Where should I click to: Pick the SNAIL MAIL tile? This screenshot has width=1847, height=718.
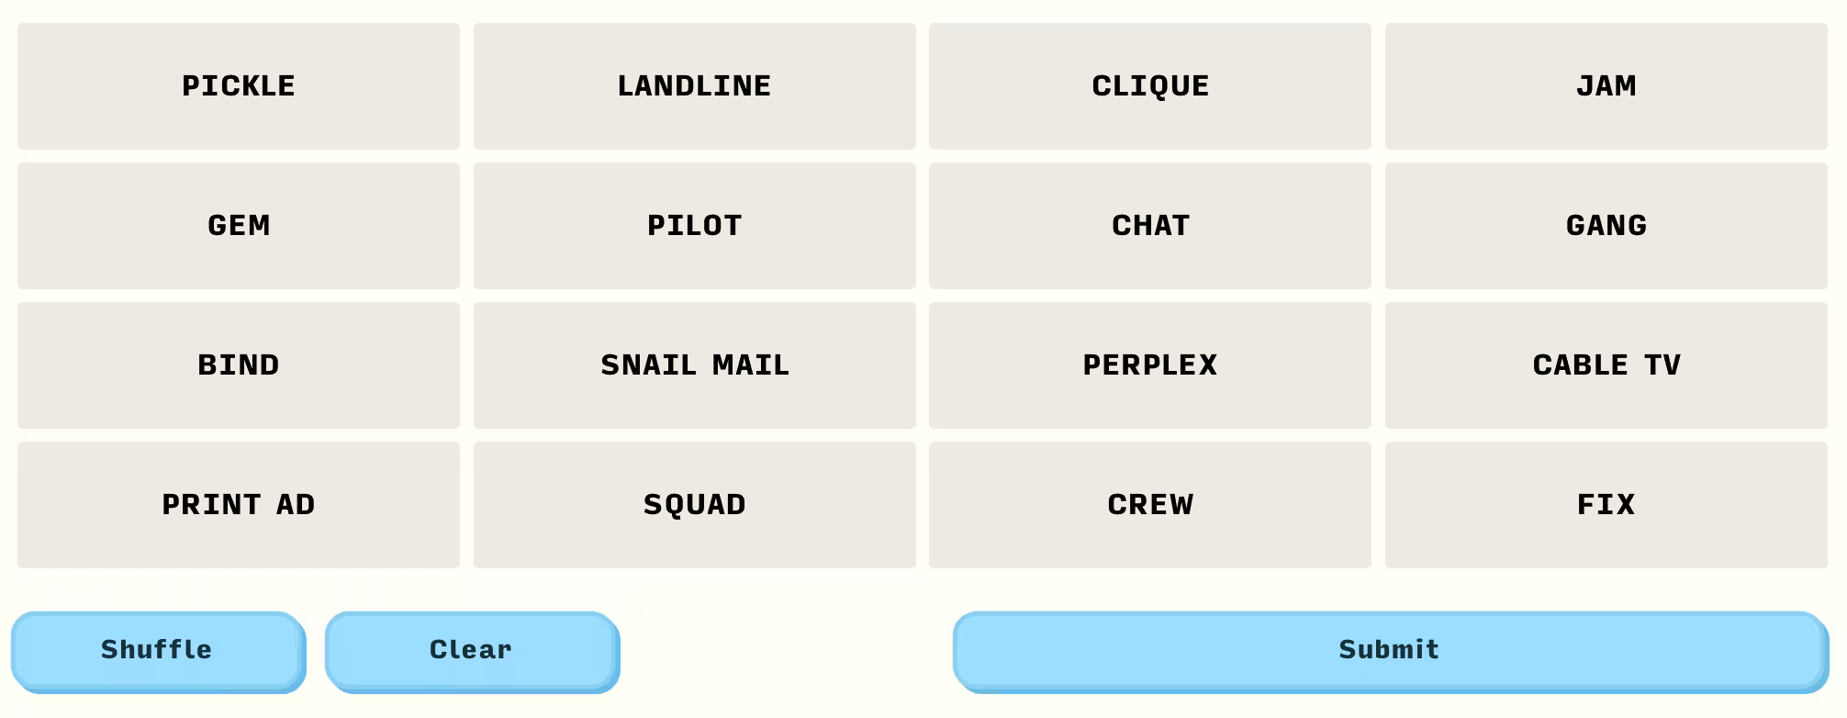(694, 365)
